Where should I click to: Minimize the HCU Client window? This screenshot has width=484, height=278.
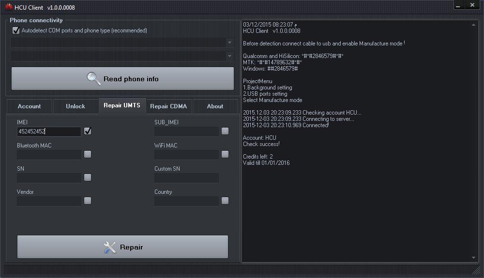458,5
